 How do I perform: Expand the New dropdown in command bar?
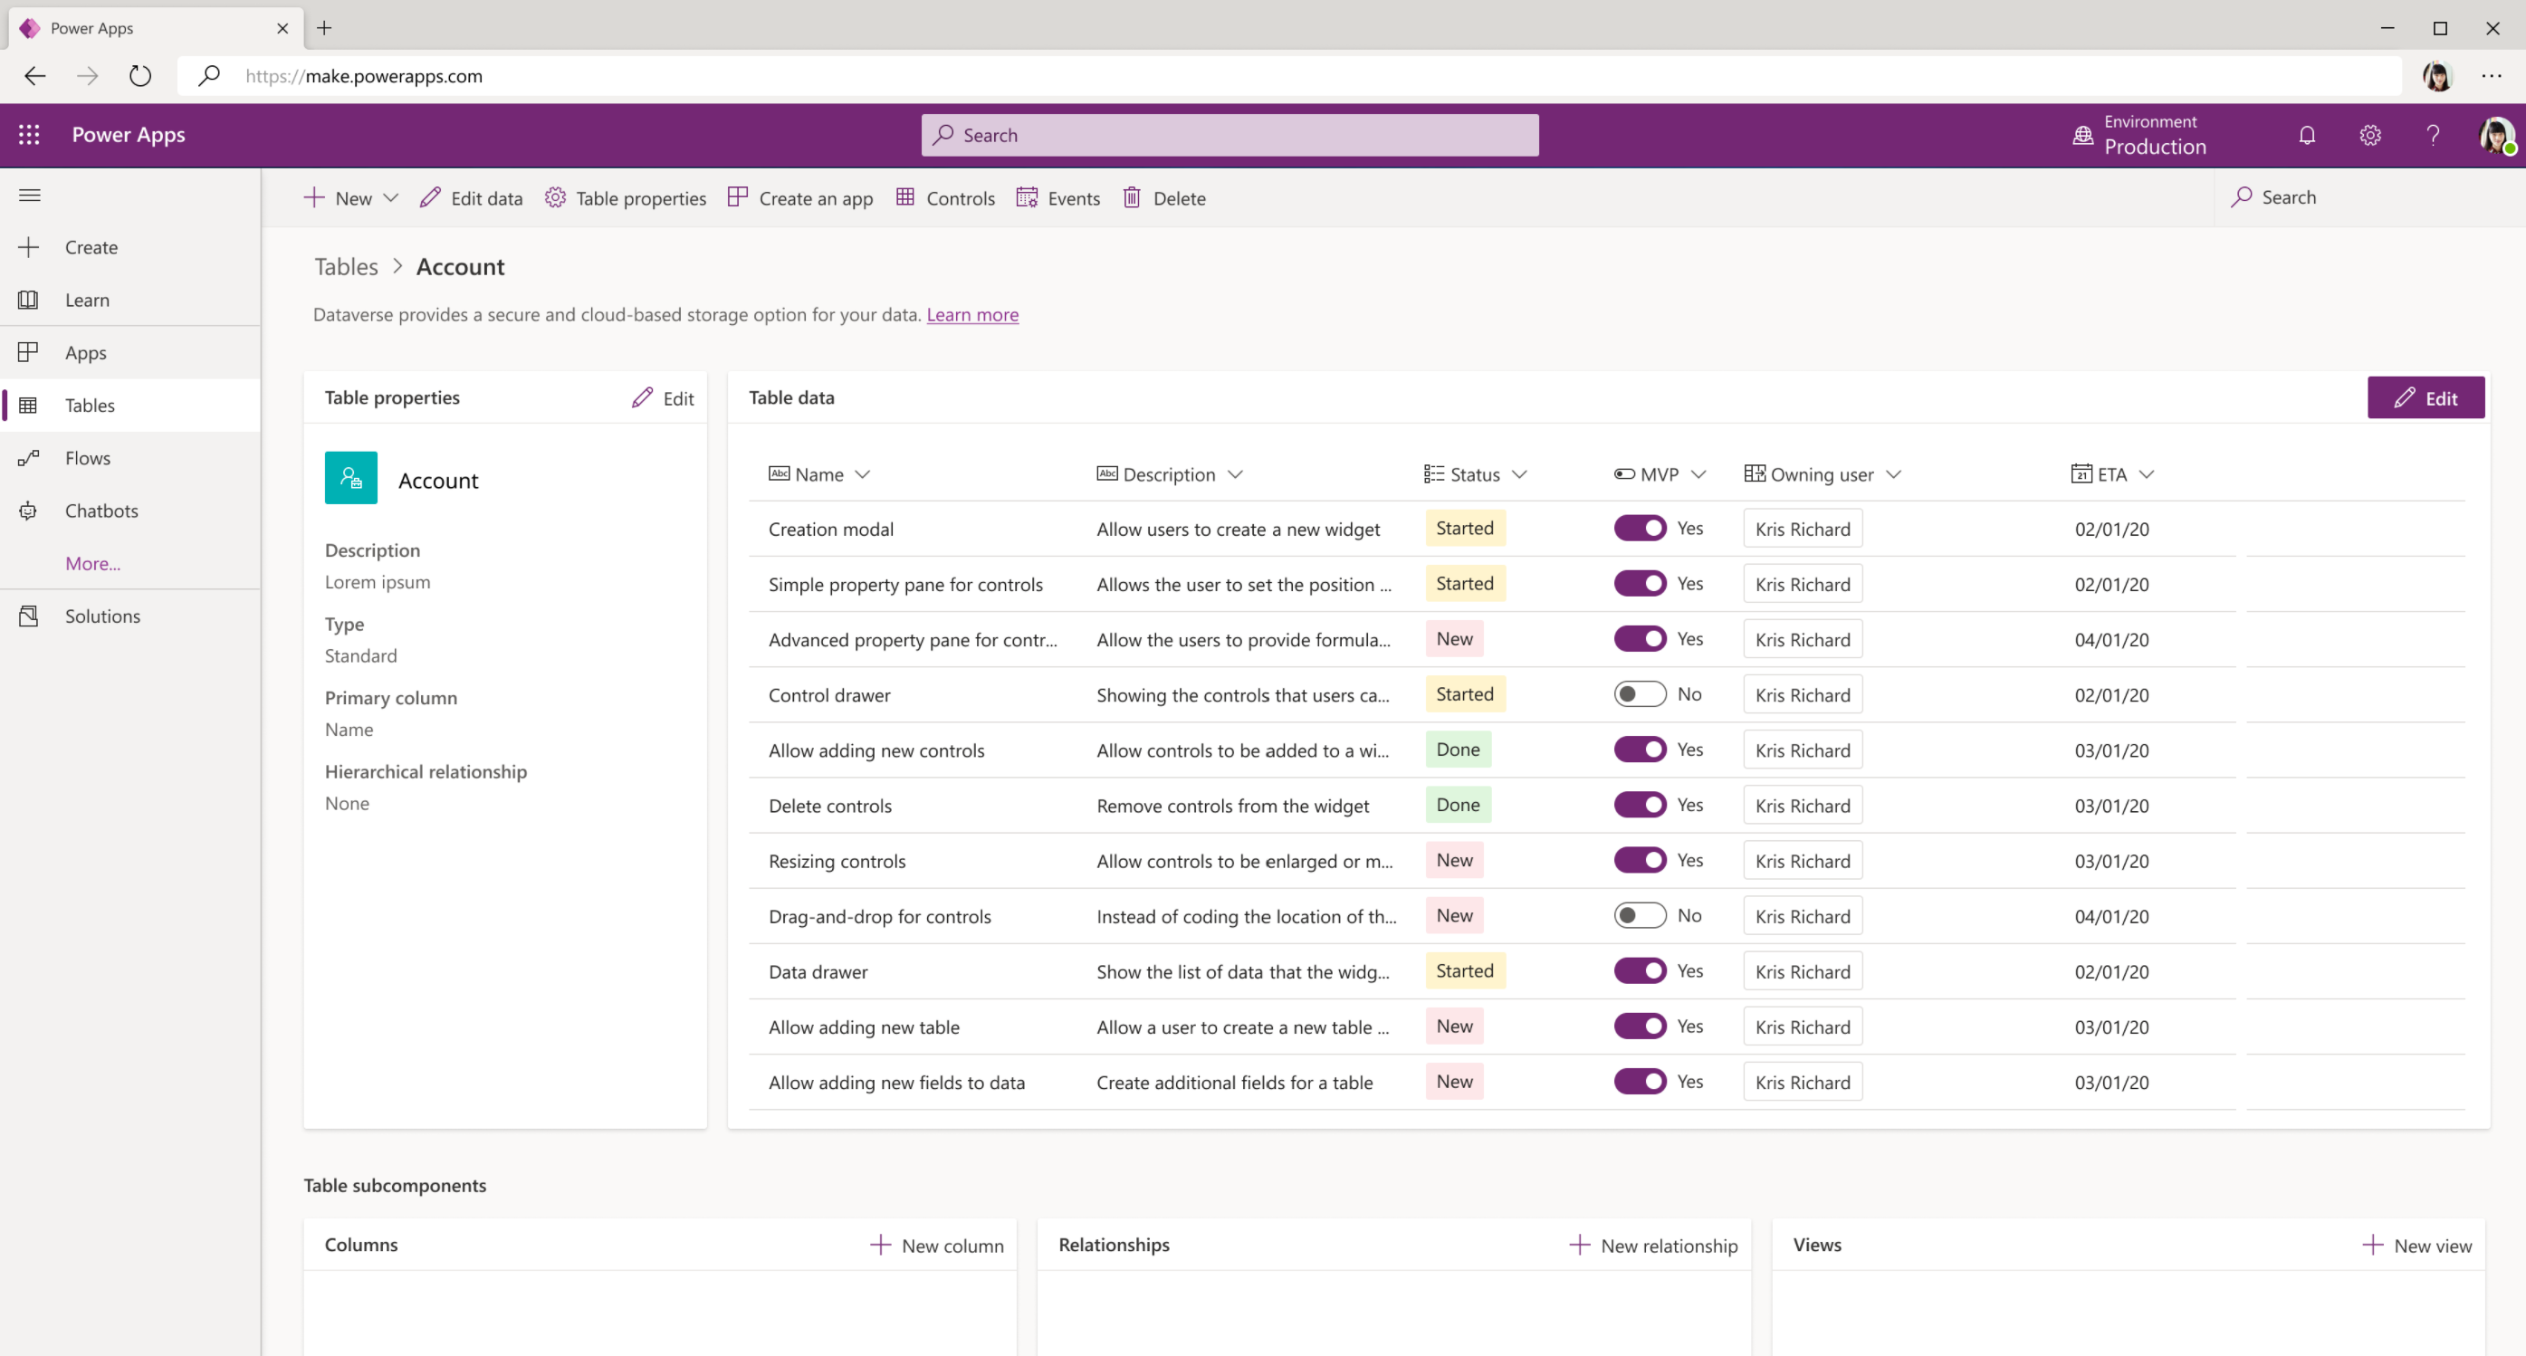pos(390,198)
